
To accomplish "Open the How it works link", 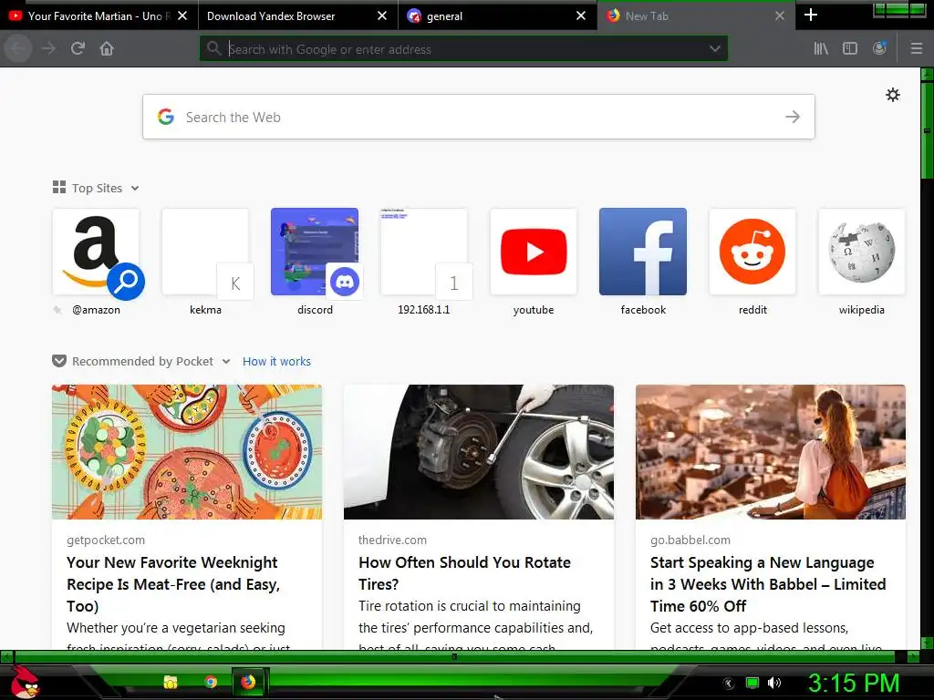I will pos(276,361).
